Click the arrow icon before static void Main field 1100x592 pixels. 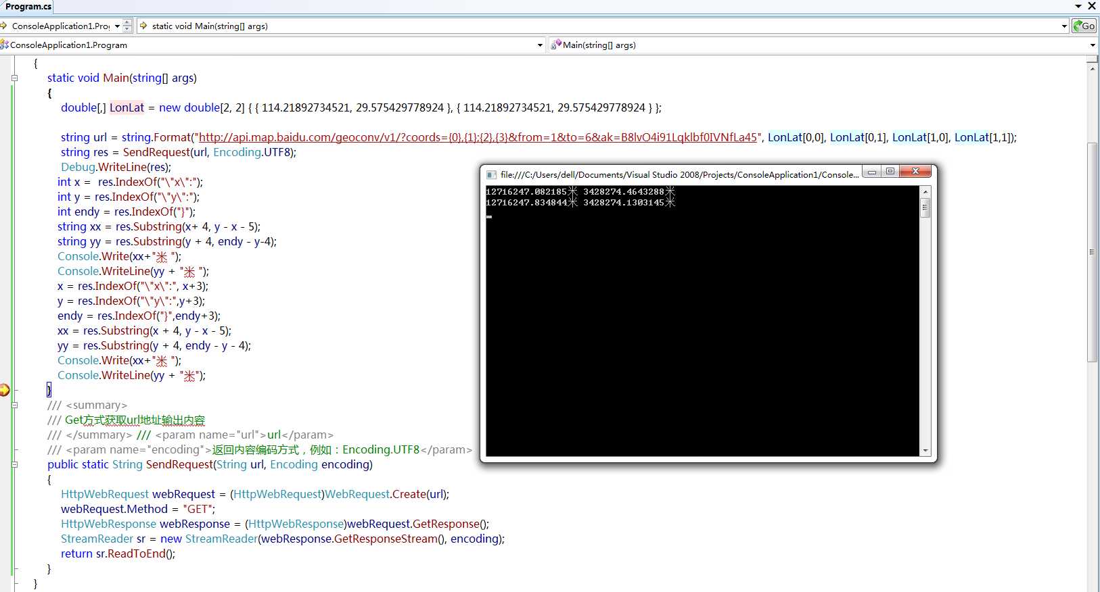tap(143, 26)
